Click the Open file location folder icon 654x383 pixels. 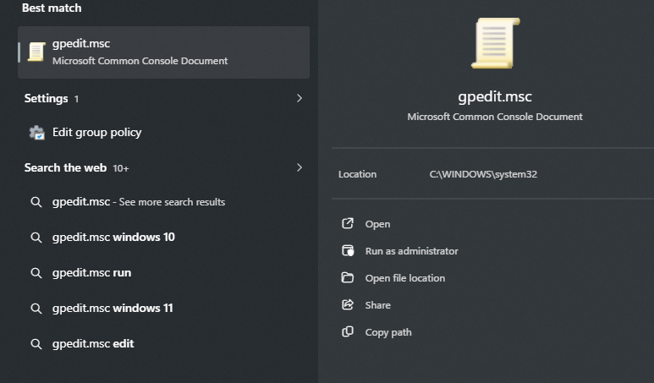pos(348,277)
